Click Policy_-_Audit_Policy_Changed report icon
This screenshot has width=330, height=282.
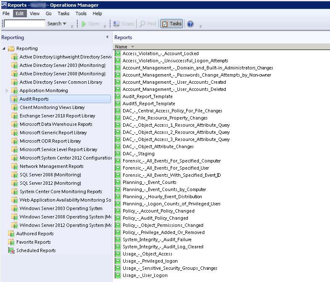[x=118, y=218]
